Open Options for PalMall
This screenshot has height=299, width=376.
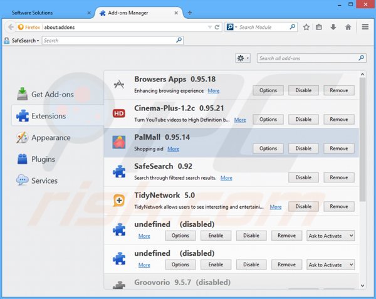coord(268,149)
